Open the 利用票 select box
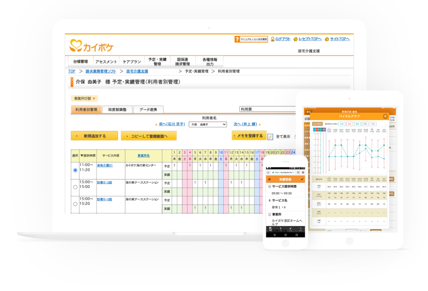Image resolution: width=428 pixels, height=291 pixels. click(267, 109)
